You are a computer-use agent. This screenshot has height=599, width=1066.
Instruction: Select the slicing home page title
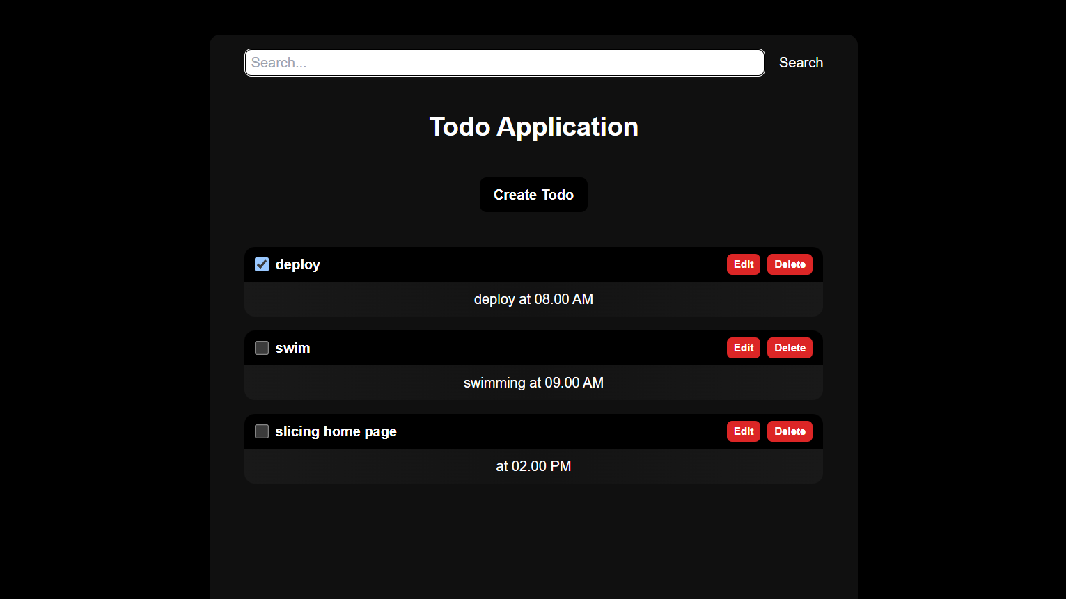(x=336, y=431)
